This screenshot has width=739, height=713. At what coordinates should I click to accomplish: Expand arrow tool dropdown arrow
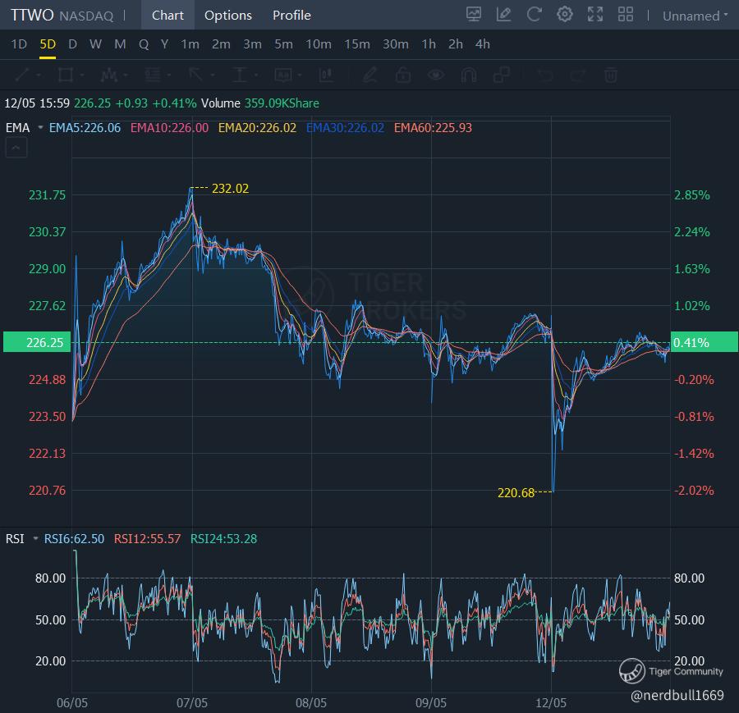tap(213, 75)
